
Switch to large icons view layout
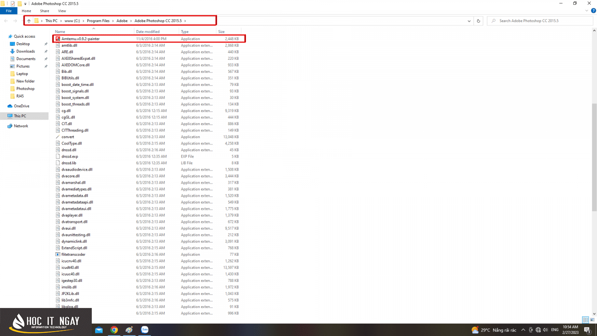(592, 320)
